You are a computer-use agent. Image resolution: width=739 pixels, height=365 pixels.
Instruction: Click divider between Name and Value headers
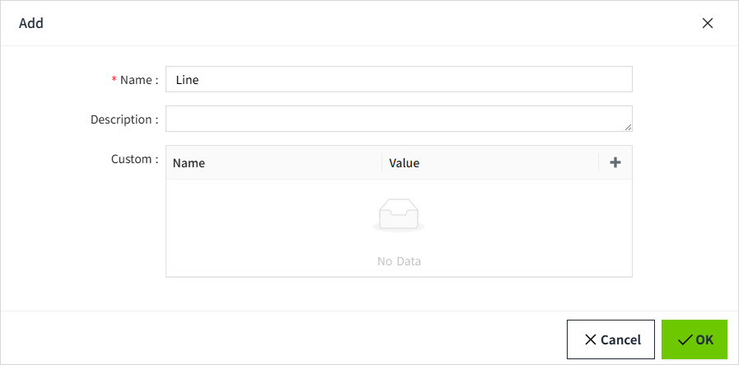click(x=382, y=162)
